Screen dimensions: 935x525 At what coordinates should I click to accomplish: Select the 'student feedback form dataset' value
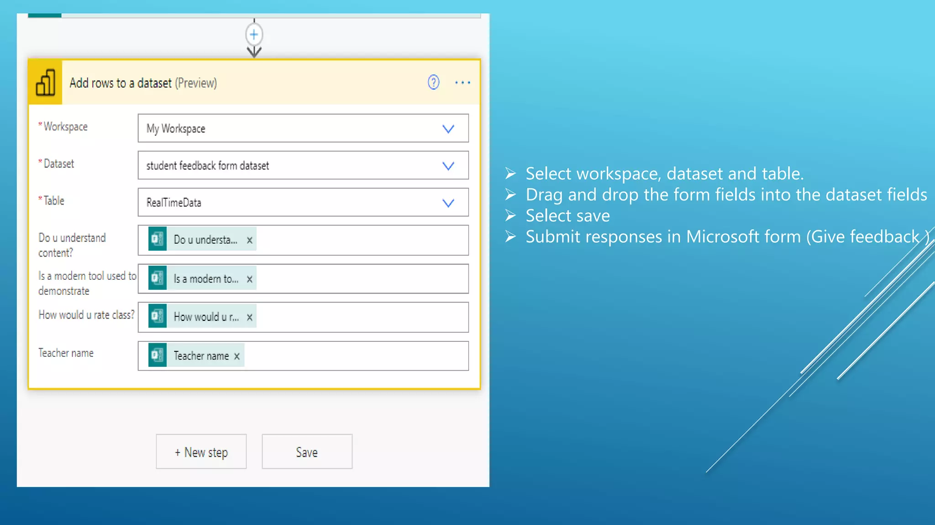(x=208, y=166)
